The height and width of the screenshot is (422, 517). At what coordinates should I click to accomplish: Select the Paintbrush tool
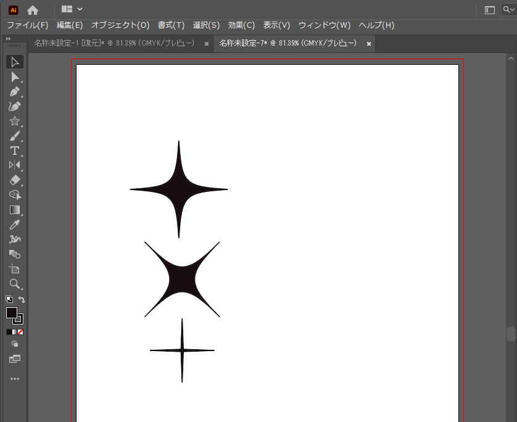pos(14,136)
